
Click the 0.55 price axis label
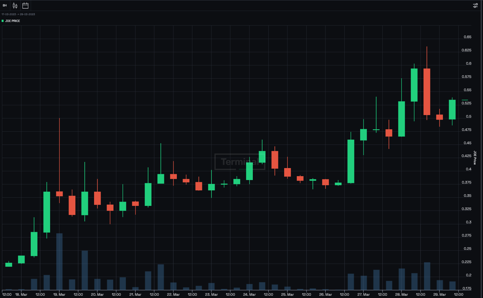467,90
